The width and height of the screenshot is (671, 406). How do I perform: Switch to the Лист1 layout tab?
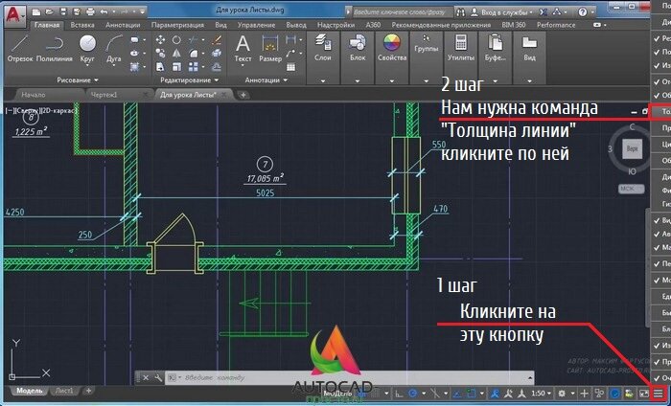click(63, 391)
